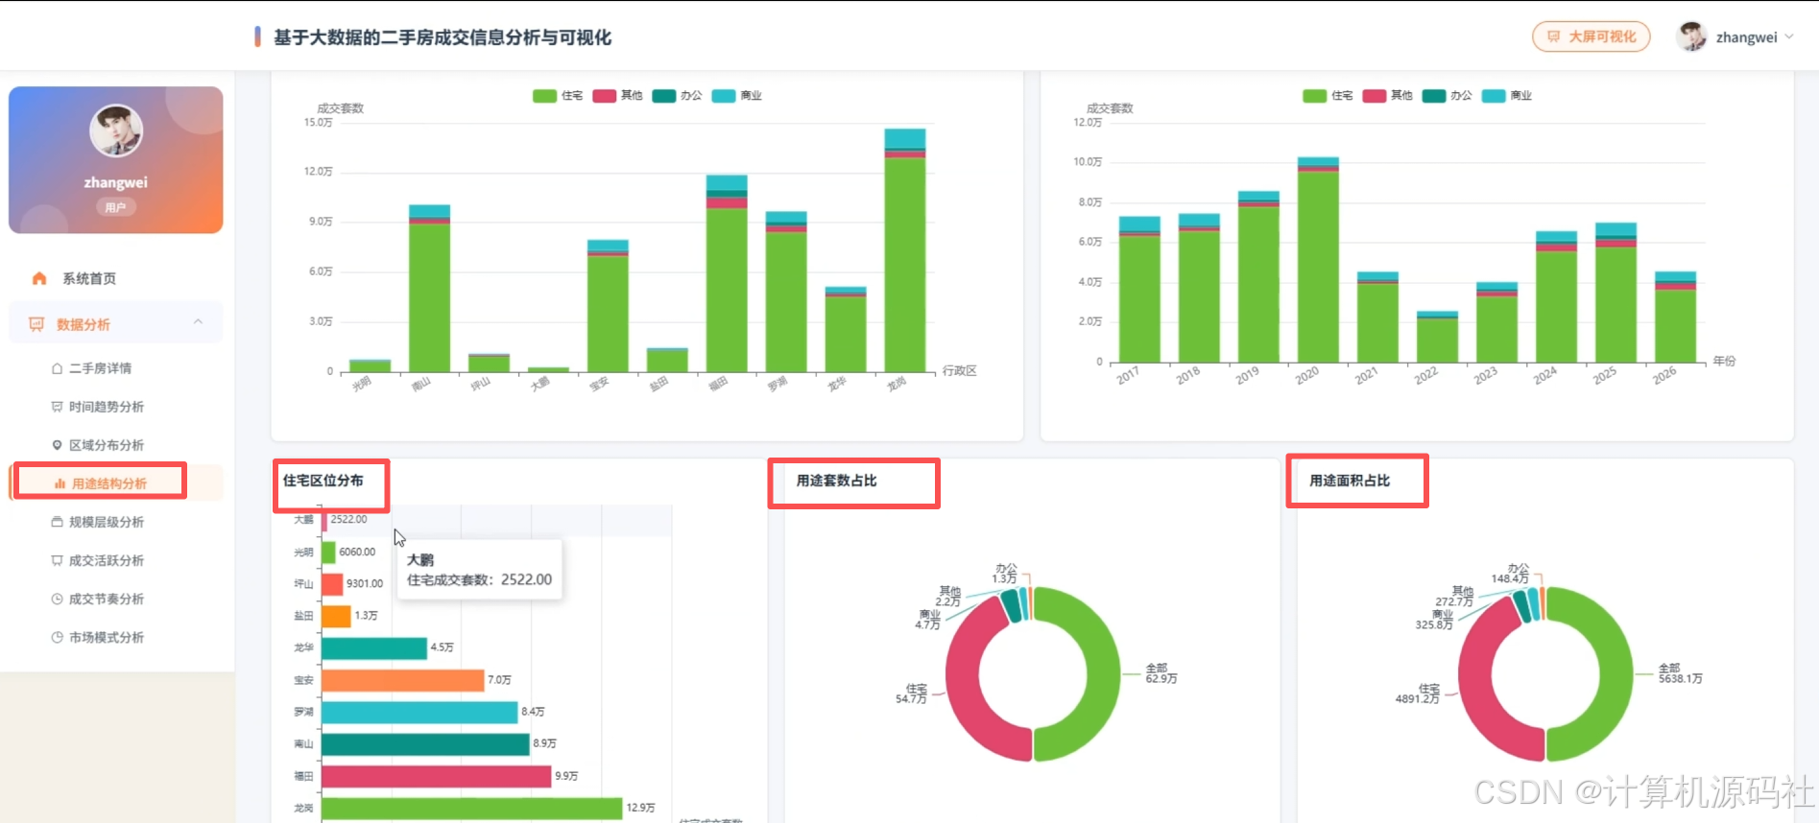Click the 福田 stacked bar in 行政区 chart
The image size is (1819, 823).
point(727,273)
